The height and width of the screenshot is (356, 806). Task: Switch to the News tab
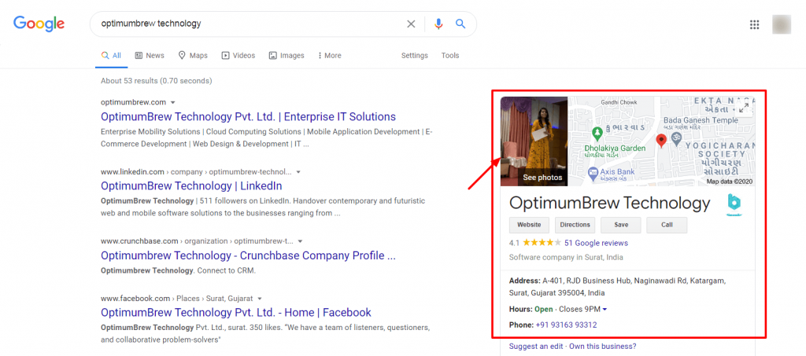150,55
